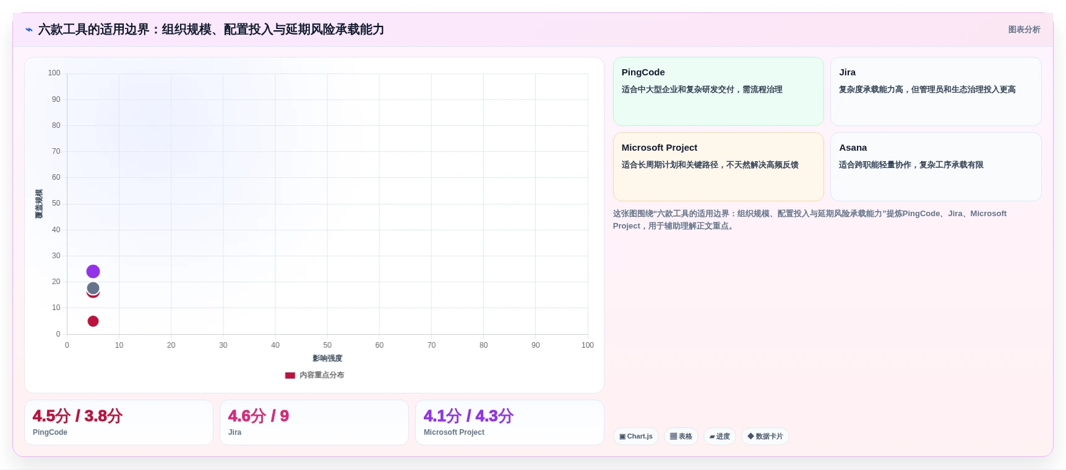Click text 复杂度承载能力高，但管理员和生态治理投入更高
Image resolution: width=1066 pixels, height=470 pixels.
[x=927, y=90]
